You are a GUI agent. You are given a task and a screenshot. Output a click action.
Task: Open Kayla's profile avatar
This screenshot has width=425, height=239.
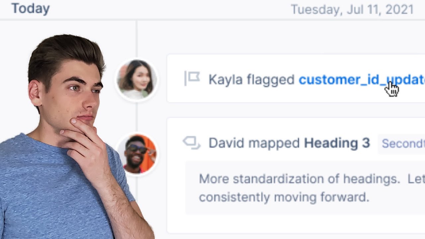tap(136, 79)
